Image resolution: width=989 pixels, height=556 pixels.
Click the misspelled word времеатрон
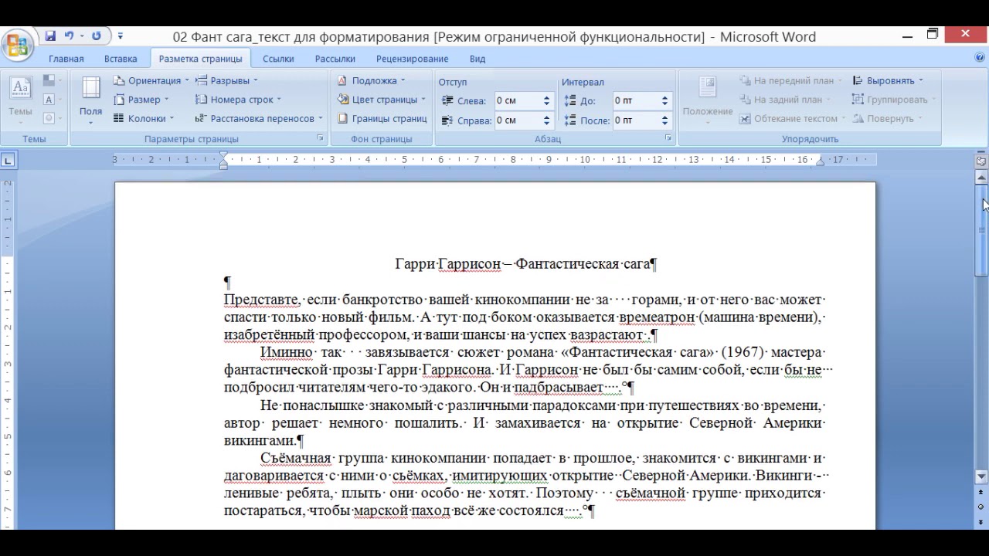[x=656, y=317]
